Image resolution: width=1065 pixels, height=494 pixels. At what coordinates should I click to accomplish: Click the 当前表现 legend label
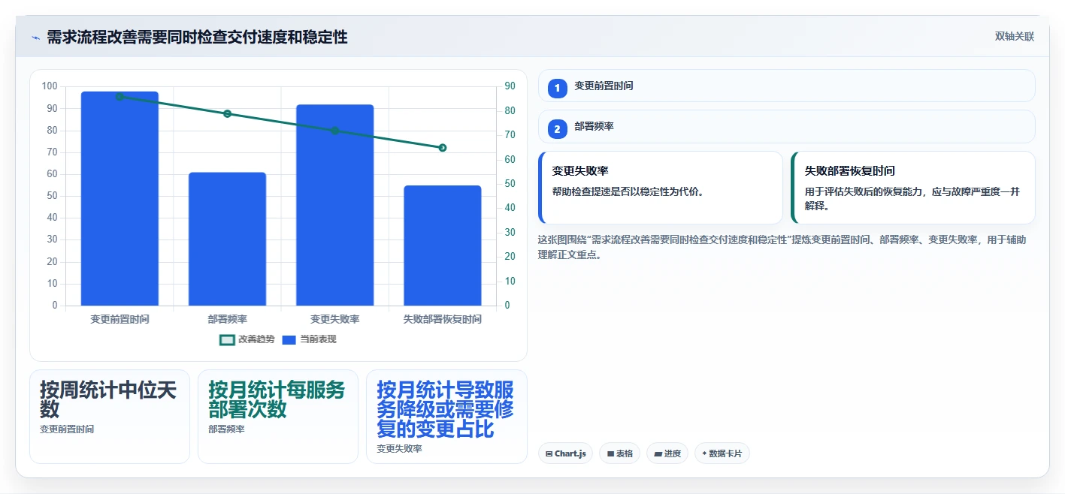tap(318, 339)
